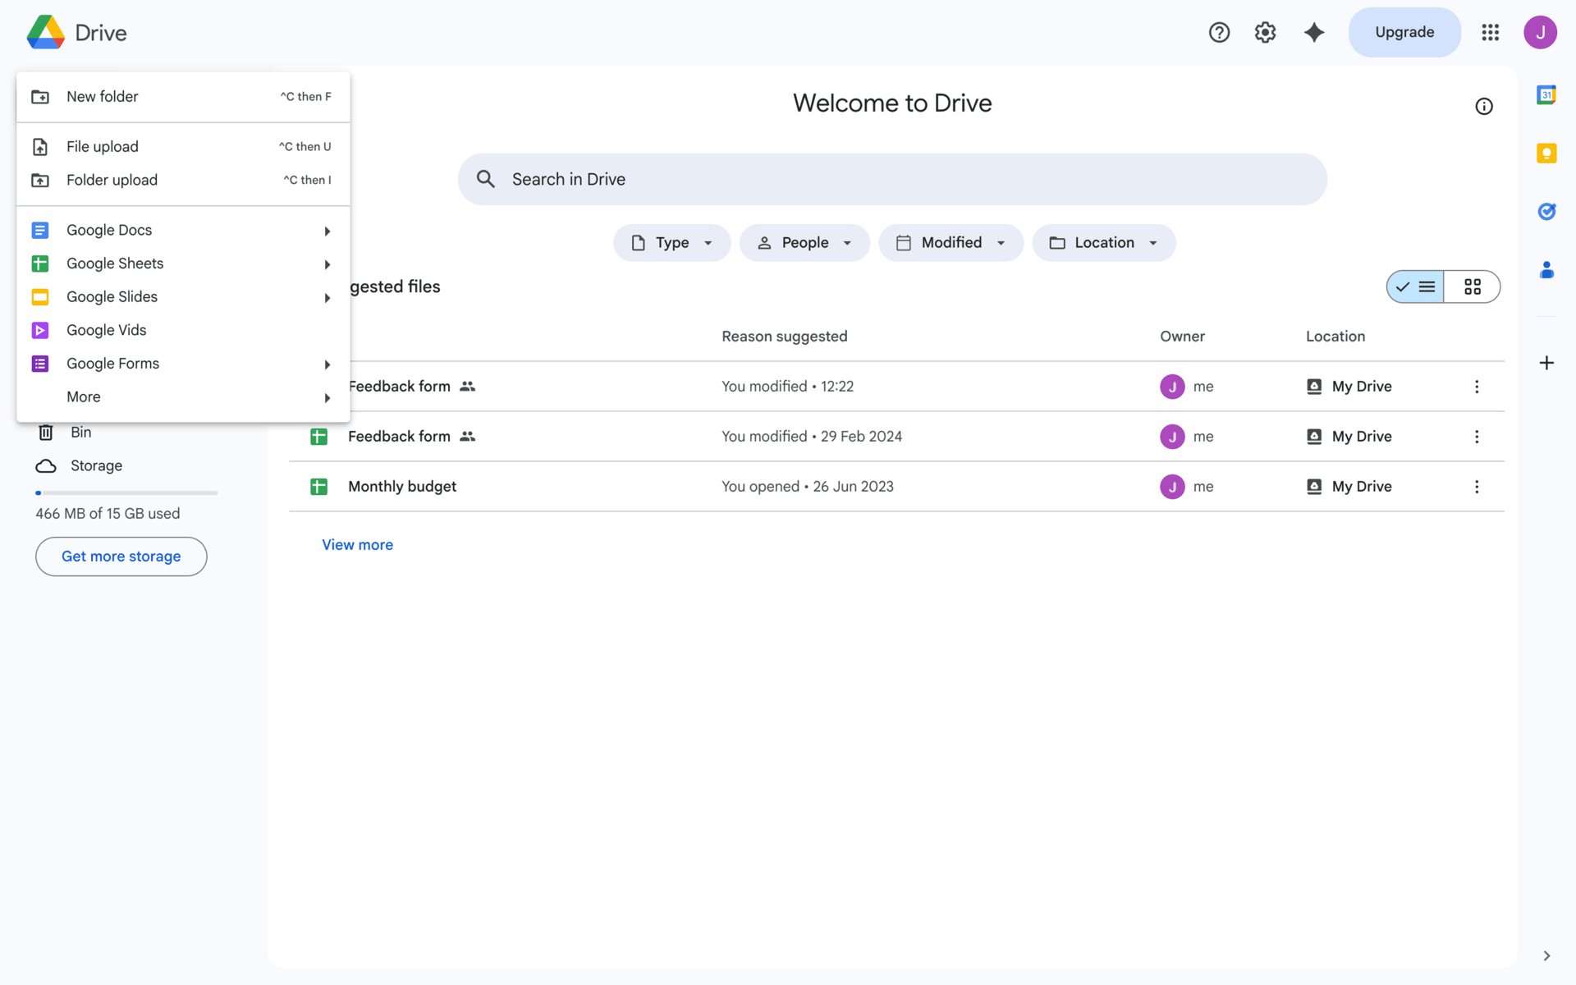
Task: Open the Settings gear icon
Action: pos(1265,32)
